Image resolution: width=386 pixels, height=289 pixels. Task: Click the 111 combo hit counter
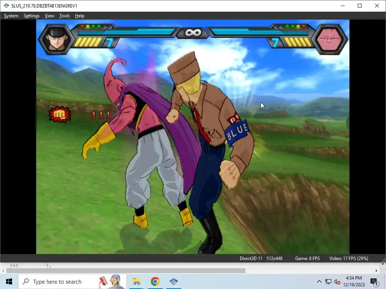point(101,115)
